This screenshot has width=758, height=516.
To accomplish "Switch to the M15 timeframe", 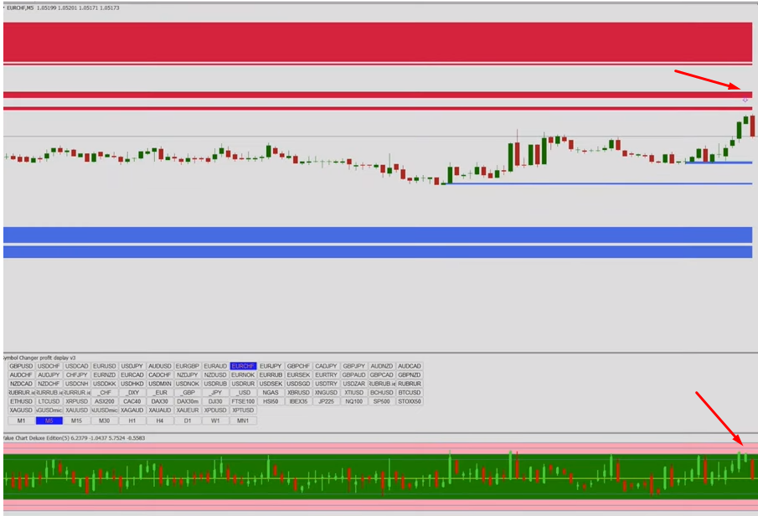I will point(76,421).
